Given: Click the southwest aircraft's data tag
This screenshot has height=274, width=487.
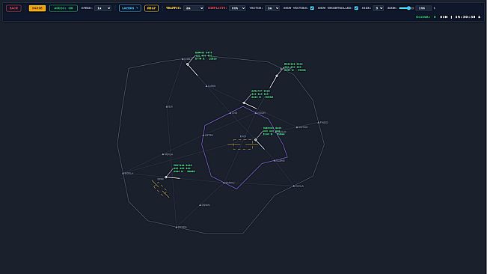Looking at the screenshot, I should click(x=184, y=168).
